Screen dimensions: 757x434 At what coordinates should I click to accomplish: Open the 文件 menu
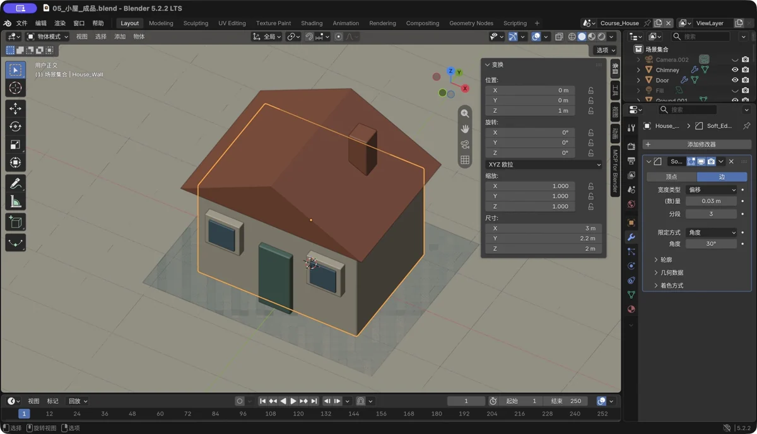[21, 23]
